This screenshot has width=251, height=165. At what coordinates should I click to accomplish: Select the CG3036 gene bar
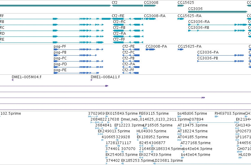pos(218,12)
